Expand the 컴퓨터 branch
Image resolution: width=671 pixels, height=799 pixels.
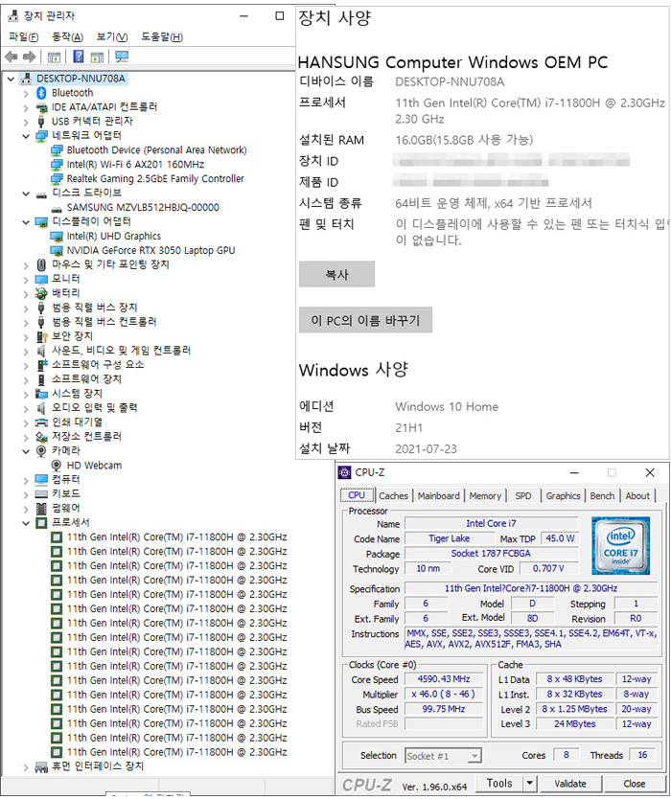[x=26, y=480]
